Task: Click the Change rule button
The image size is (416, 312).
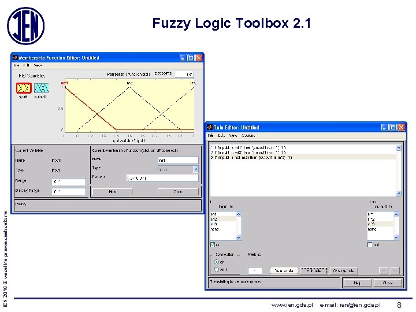Action: [344, 270]
